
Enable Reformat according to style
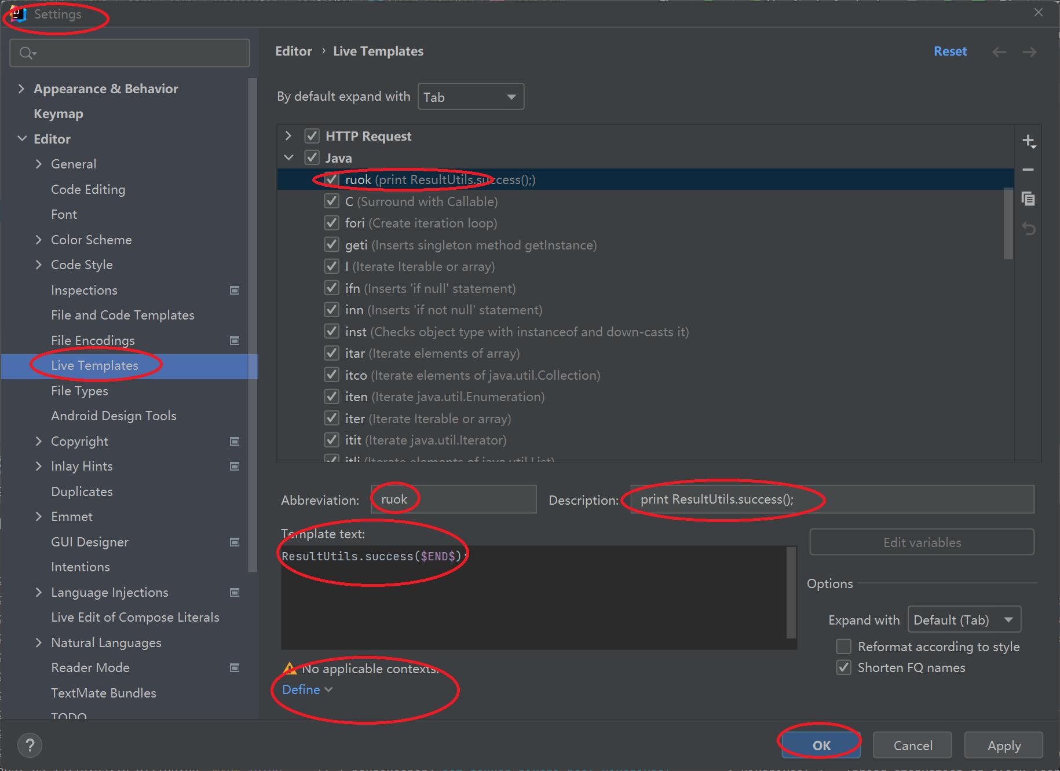pyautogui.click(x=844, y=646)
